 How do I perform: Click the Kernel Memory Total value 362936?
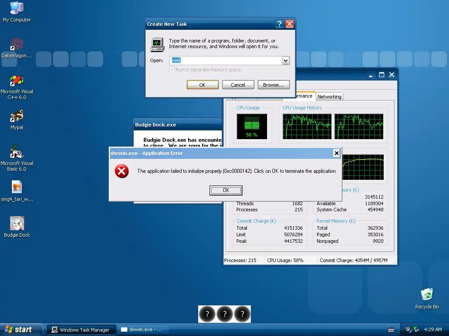tap(375, 228)
